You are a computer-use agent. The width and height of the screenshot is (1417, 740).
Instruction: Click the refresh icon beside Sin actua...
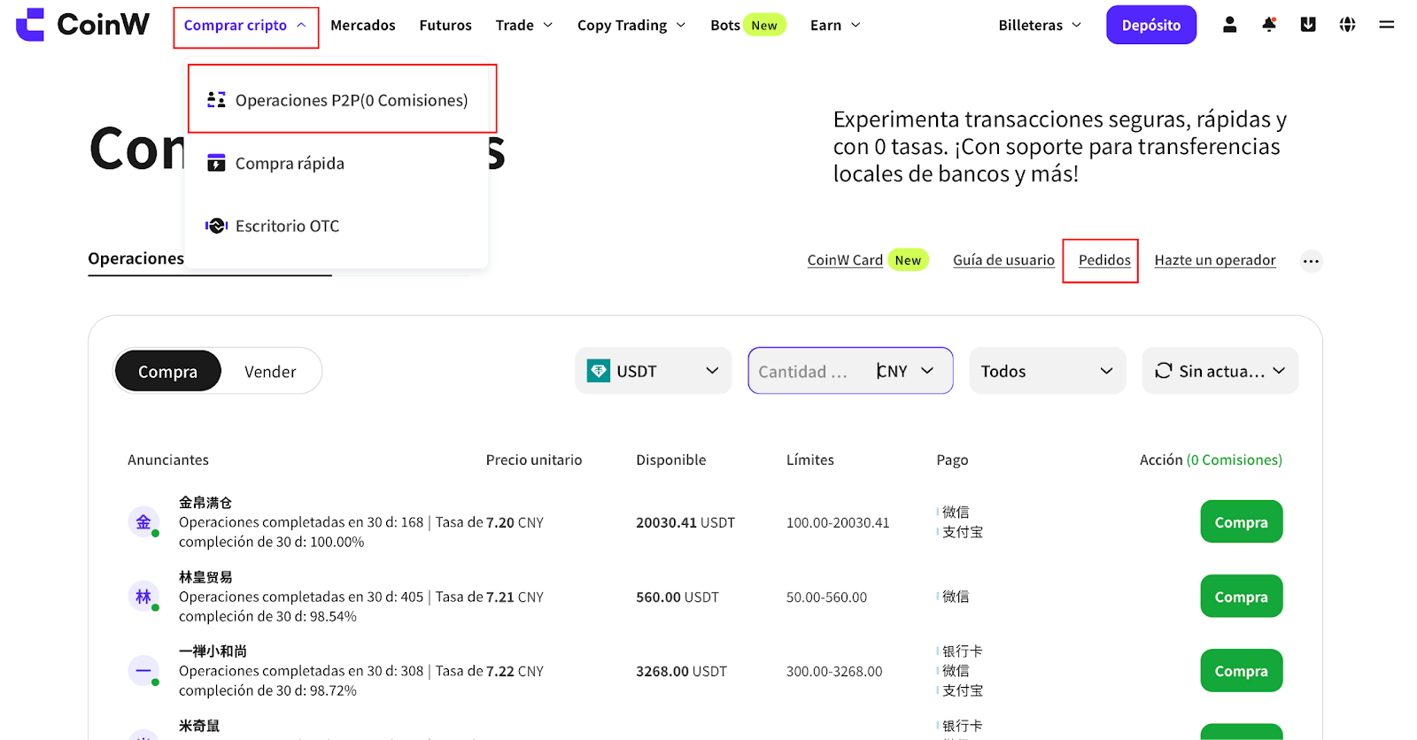coord(1164,371)
